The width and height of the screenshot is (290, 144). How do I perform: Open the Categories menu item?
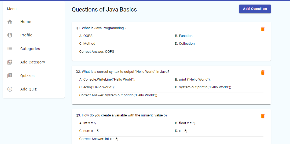[34, 49]
